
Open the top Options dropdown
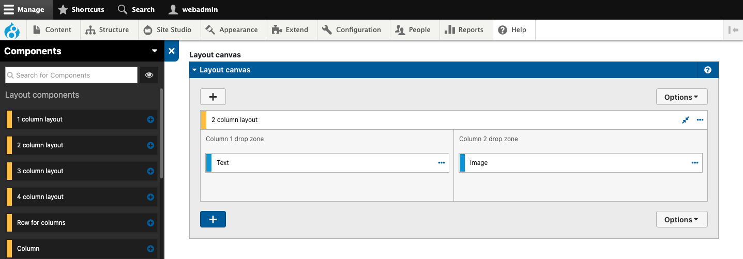[681, 97]
